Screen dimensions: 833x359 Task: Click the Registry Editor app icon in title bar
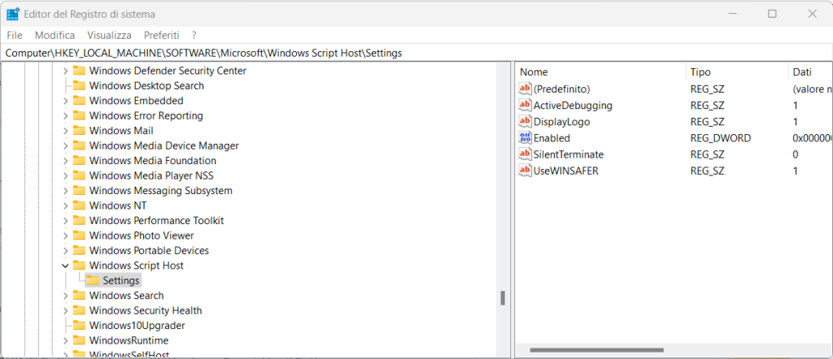(x=13, y=14)
